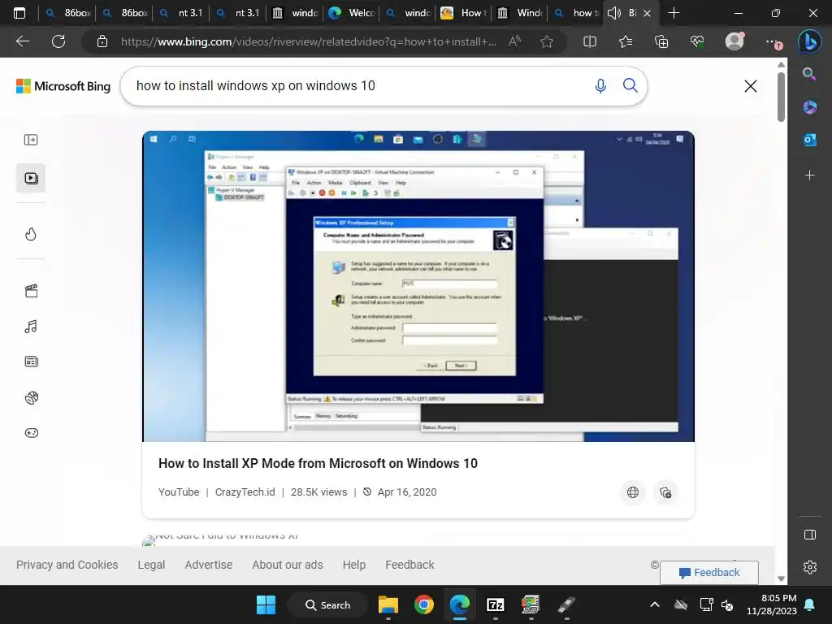Image resolution: width=832 pixels, height=624 pixels.
Task: Open Windows Start menu
Action: pos(266,604)
